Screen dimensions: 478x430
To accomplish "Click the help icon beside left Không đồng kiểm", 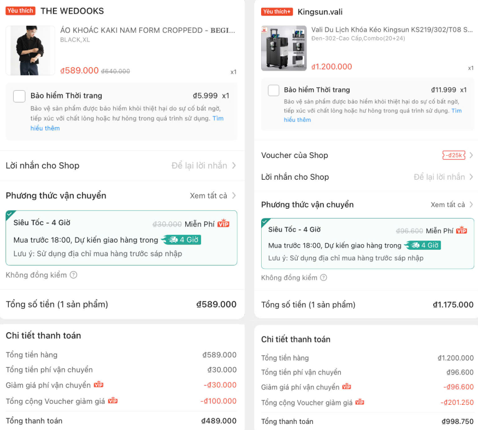I will click(x=73, y=275).
